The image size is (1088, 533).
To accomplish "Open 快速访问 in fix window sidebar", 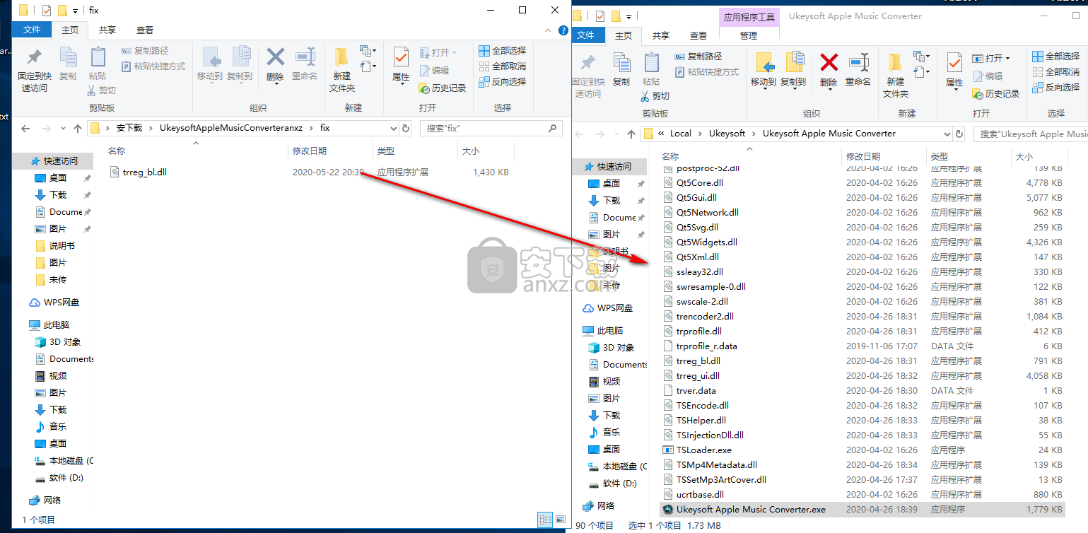I will [54, 160].
